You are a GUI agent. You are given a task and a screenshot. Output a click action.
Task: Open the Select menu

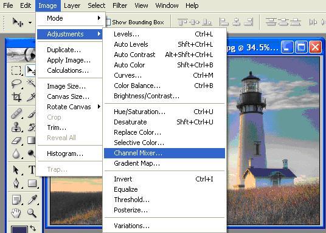97,5
